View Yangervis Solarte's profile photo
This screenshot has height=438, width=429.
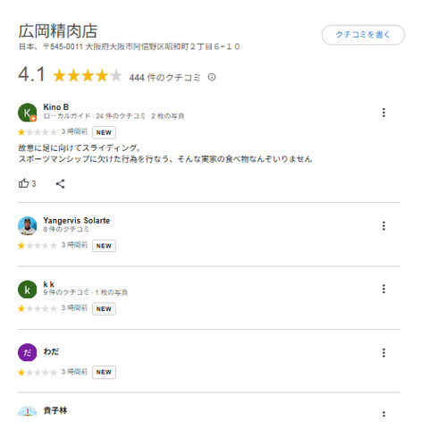(x=28, y=226)
